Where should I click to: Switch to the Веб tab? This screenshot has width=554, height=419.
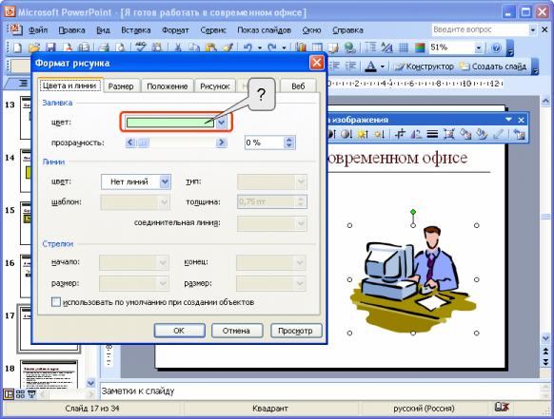pos(298,86)
